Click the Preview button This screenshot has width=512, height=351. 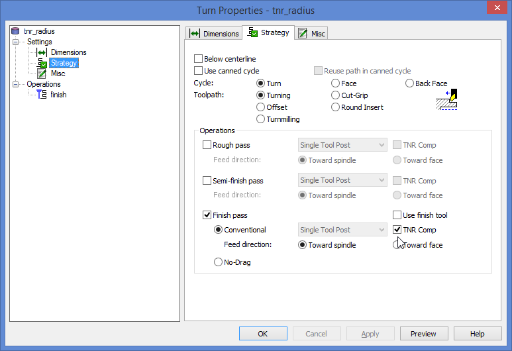pyautogui.click(x=423, y=334)
